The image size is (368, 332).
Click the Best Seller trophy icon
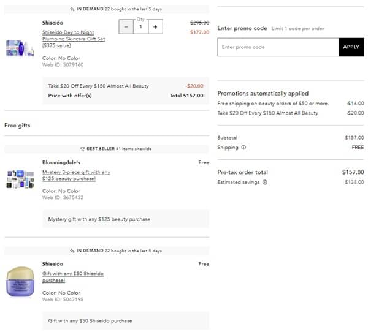click(82, 148)
